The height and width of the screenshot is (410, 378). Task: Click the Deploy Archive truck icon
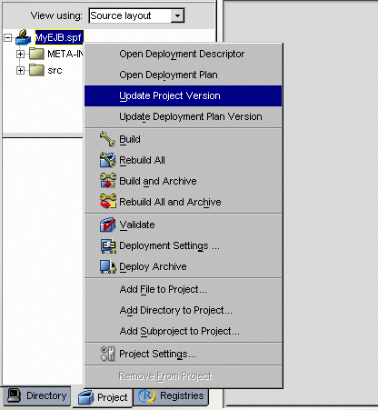(108, 266)
